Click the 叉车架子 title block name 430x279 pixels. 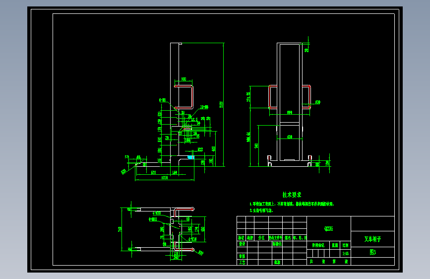pyautogui.click(x=372, y=239)
